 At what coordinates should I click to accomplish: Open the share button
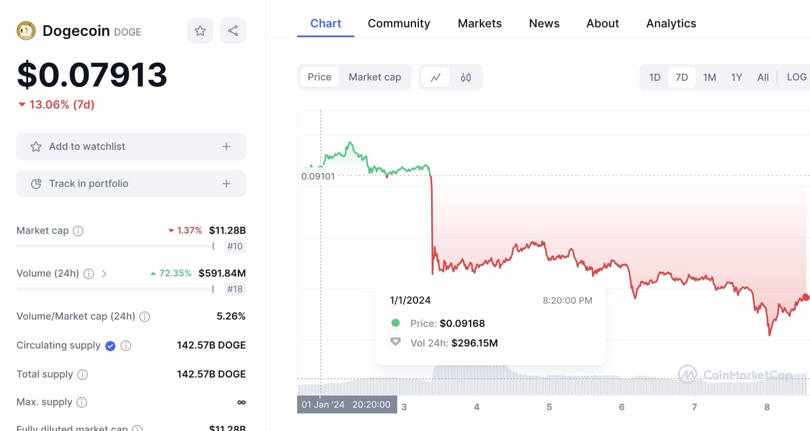click(x=233, y=31)
